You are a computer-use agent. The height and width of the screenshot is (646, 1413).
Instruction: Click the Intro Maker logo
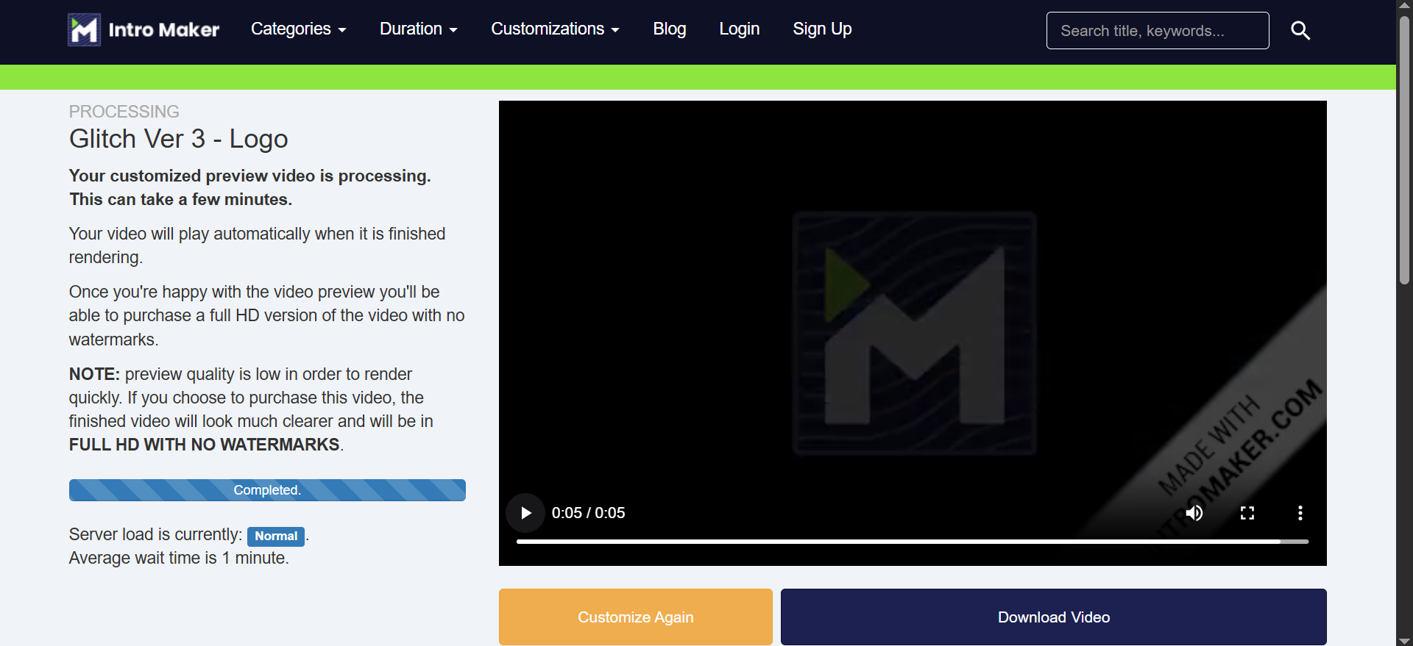[x=144, y=29]
